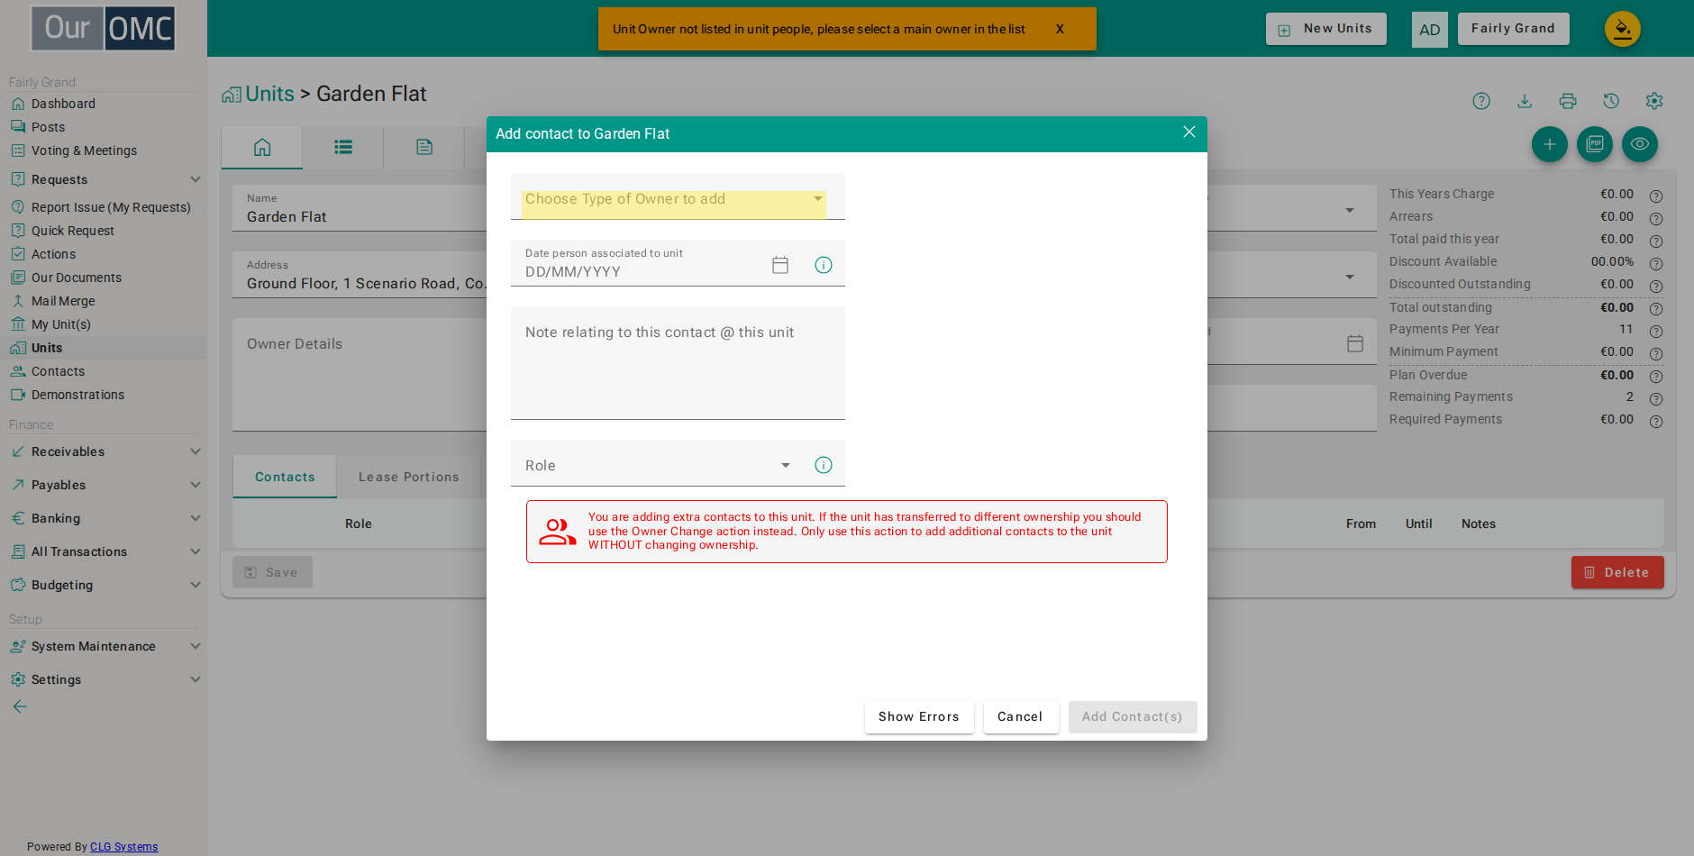Expand the Budgeting section
The height and width of the screenshot is (856, 1694).
point(104,585)
